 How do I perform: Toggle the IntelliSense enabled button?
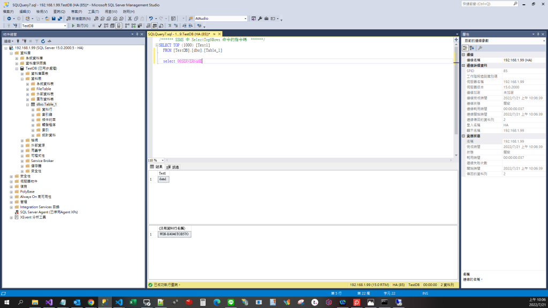pyautogui.click(x=119, y=26)
